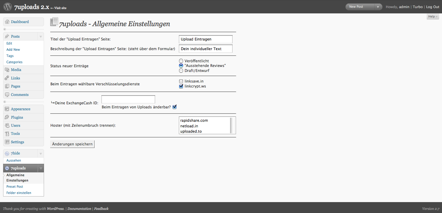Viewport: 442px width, 213px height.
Task: Open the Categories submenu item
Action: (x=14, y=62)
